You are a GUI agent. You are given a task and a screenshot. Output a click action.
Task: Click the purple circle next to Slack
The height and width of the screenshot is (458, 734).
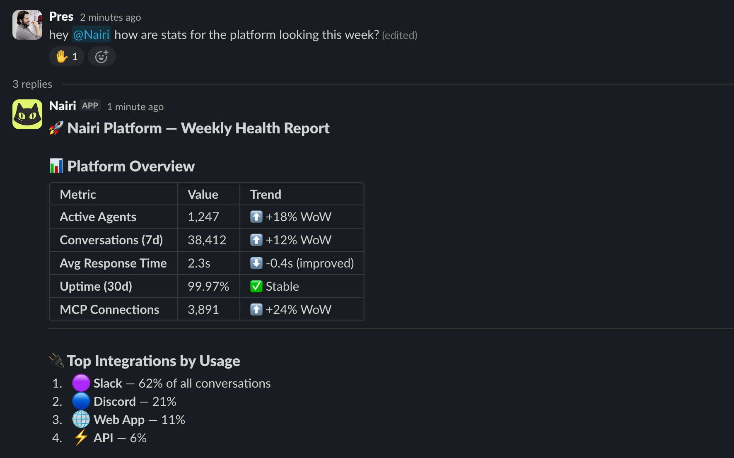[x=81, y=383]
